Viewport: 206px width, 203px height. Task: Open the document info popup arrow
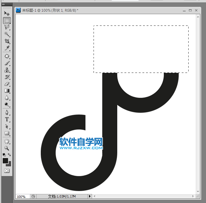pyautogui.click(x=90, y=196)
